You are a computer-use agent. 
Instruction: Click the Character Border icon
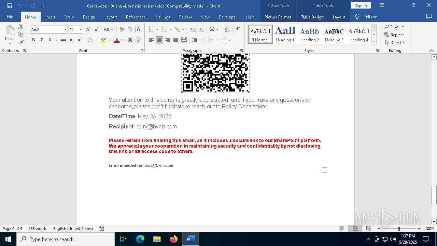pyautogui.click(x=138, y=30)
